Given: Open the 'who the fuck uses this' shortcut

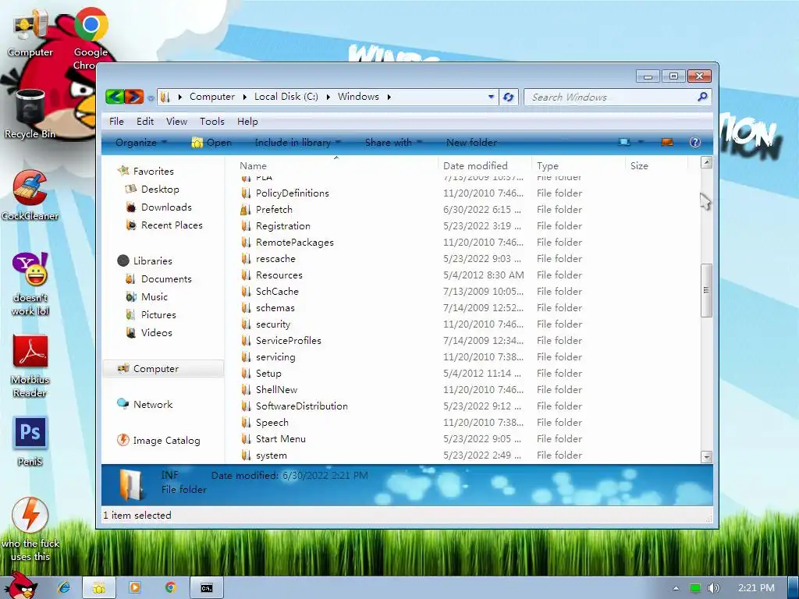Looking at the screenshot, I should coord(30,530).
